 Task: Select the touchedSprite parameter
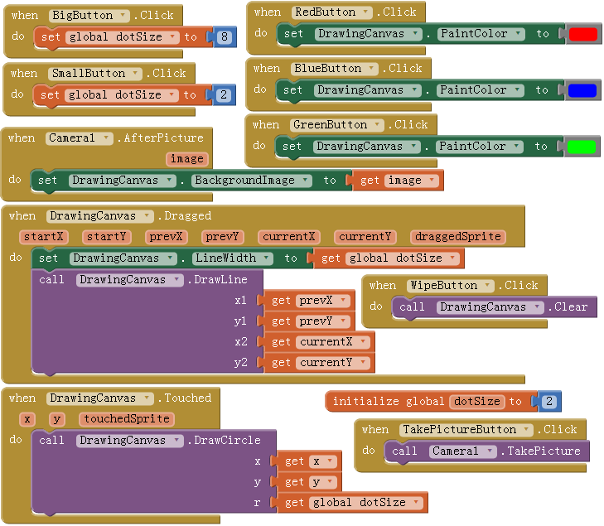(x=126, y=419)
